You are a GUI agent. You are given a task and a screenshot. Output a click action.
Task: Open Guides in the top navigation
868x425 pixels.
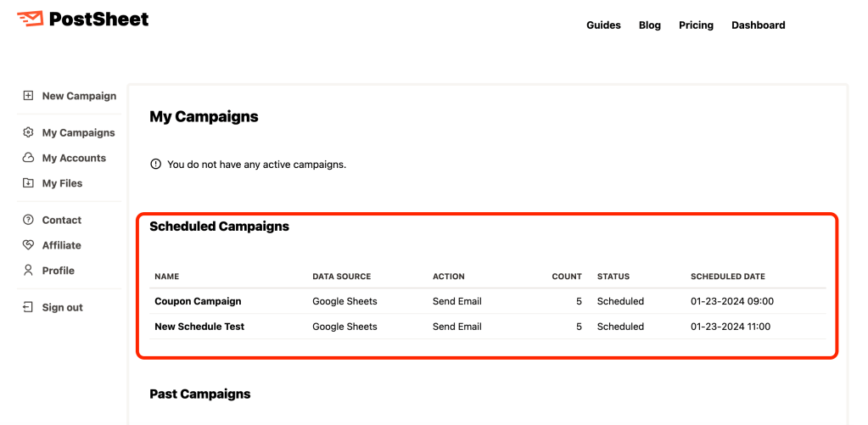pos(603,25)
